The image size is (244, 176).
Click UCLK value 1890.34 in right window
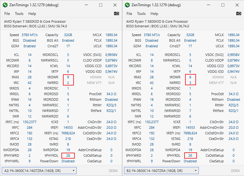[x=234, y=46]
